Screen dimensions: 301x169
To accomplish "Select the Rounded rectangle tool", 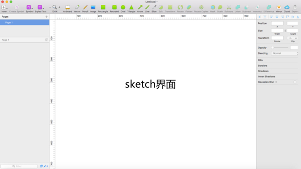I will [114, 7].
